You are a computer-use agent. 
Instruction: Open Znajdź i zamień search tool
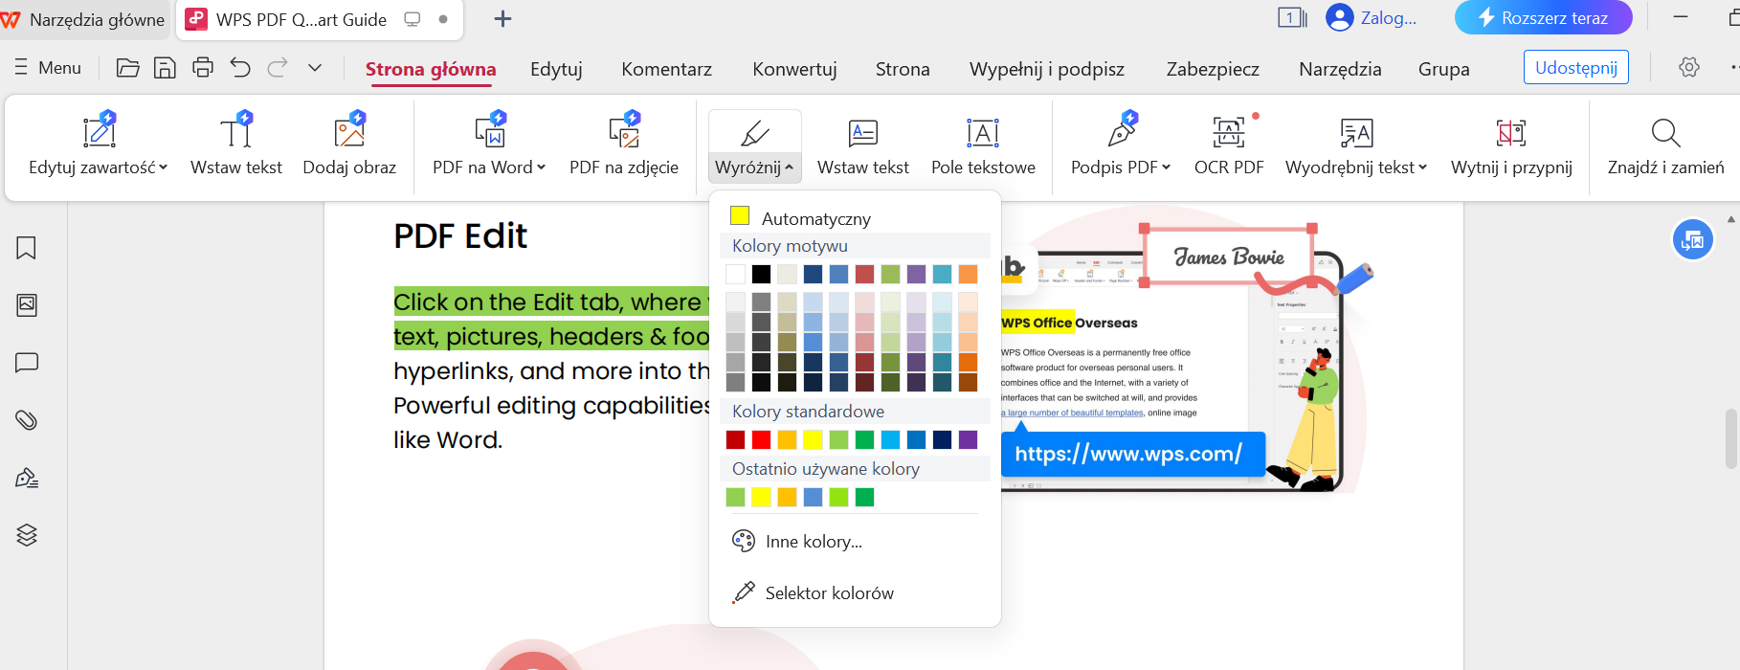(x=1665, y=145)
